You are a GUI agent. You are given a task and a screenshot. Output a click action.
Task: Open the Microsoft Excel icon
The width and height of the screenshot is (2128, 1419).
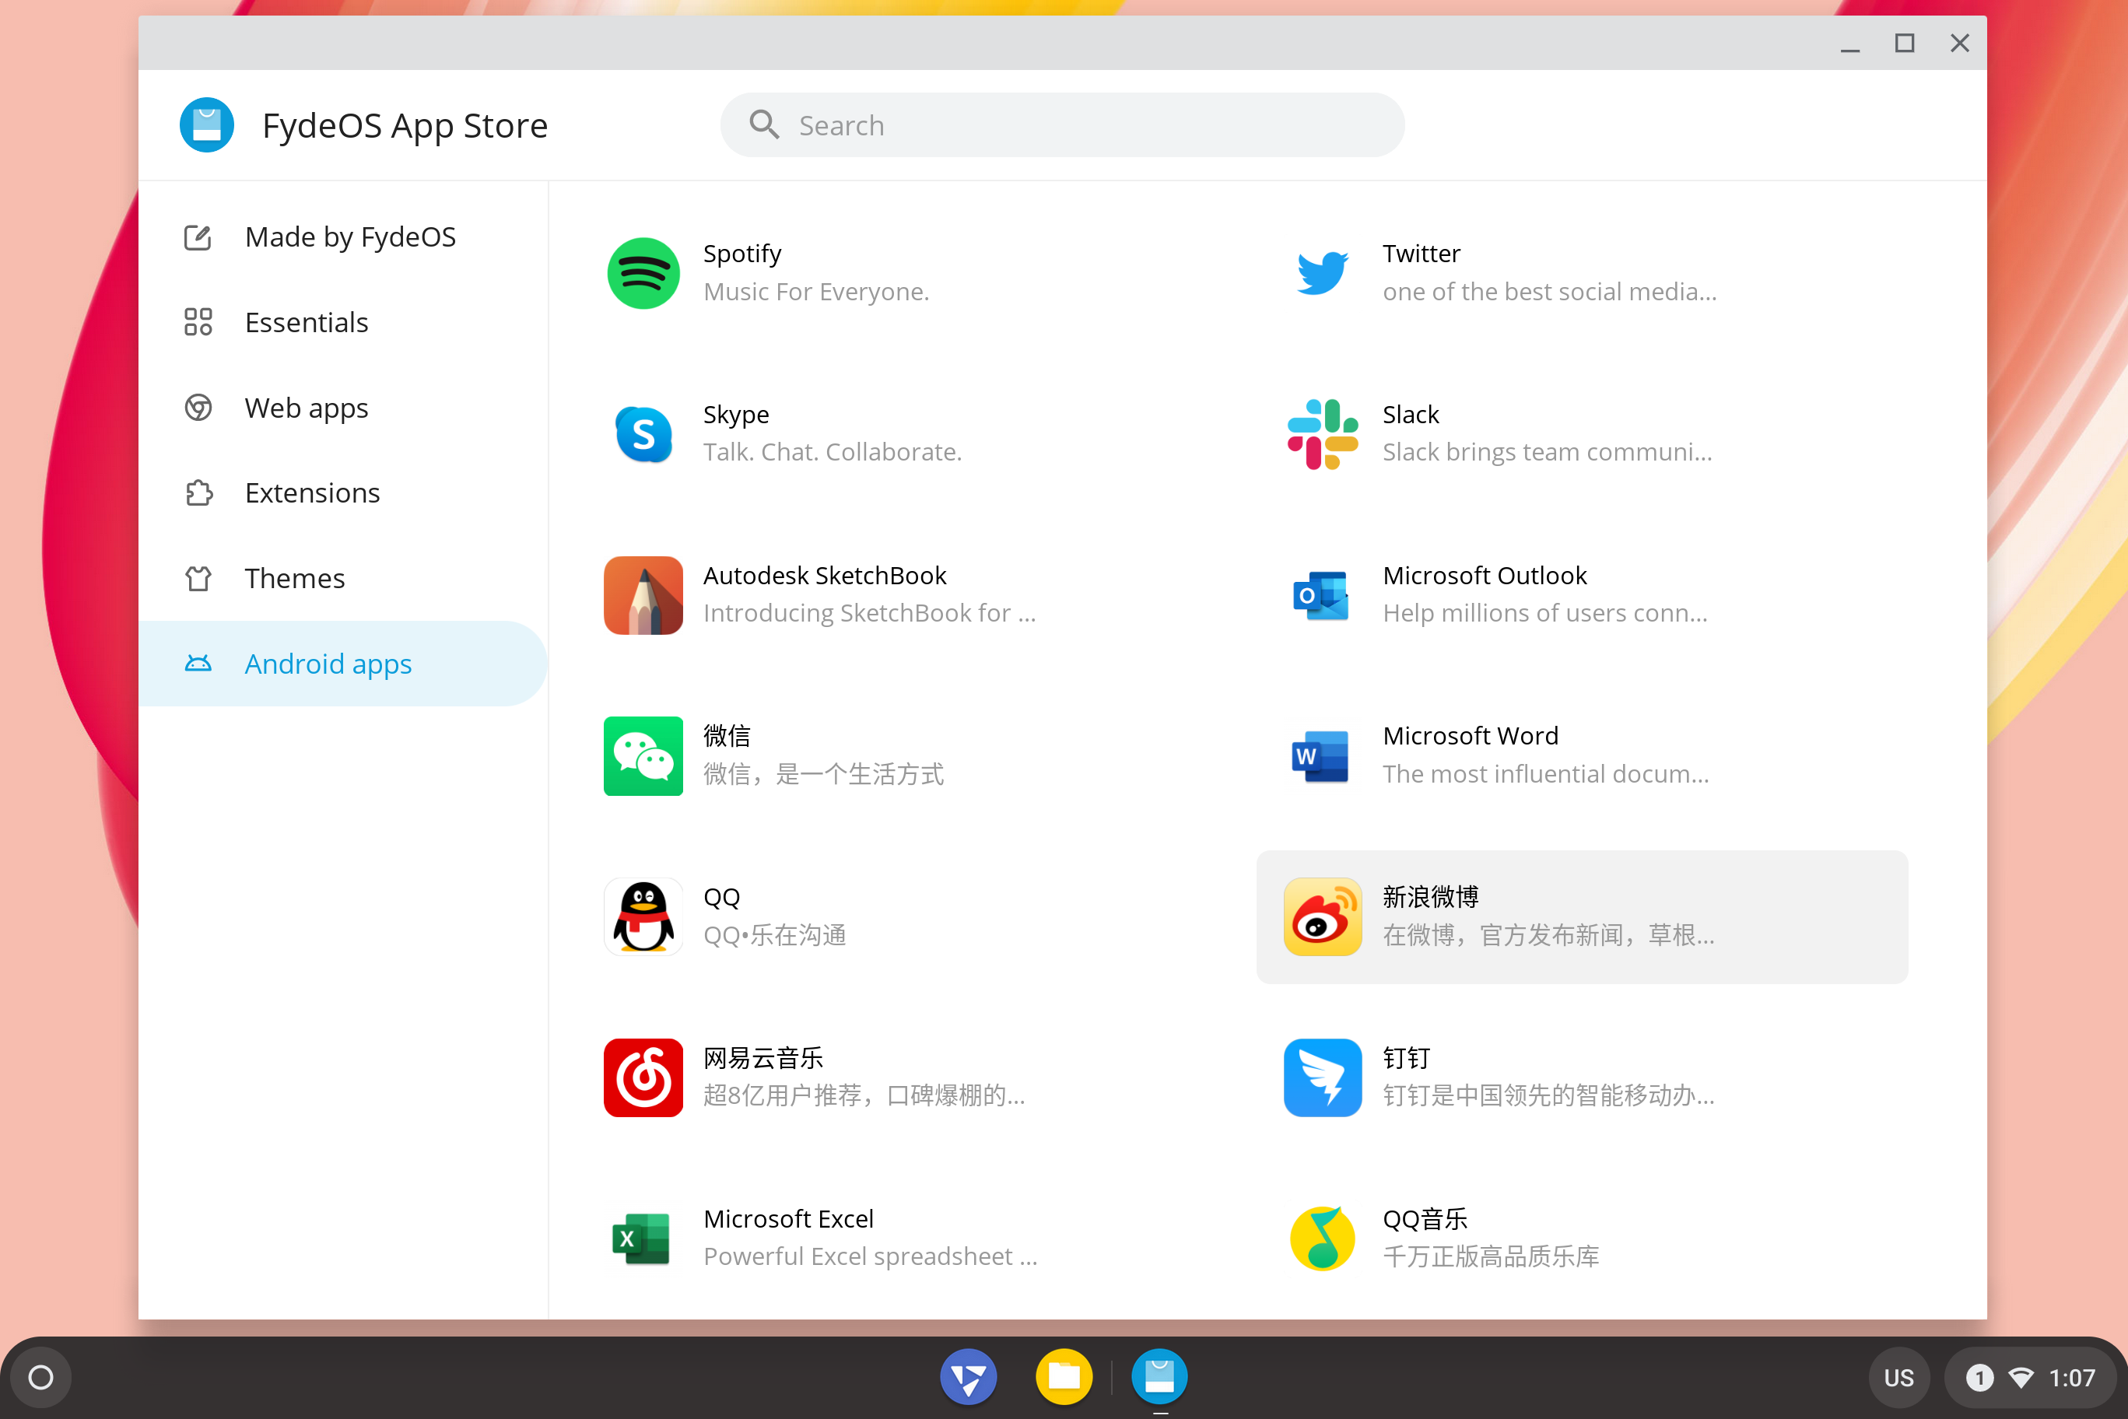coord(641,1239)
